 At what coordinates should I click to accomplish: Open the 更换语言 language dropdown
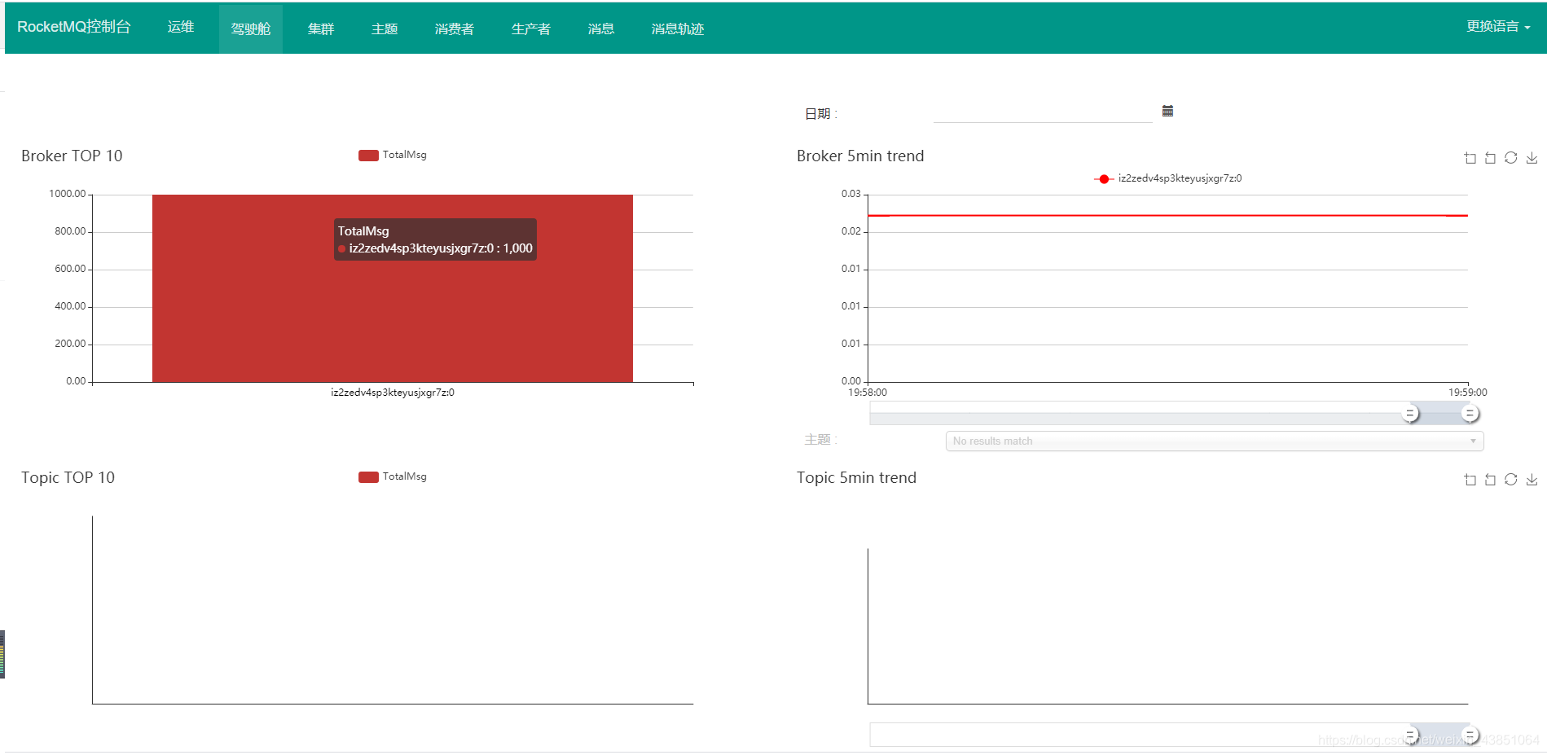click(1498, 27)
